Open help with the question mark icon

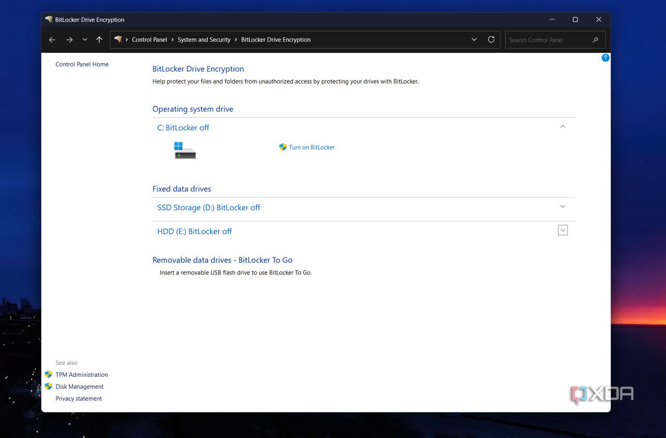click(x=605, y=58)
